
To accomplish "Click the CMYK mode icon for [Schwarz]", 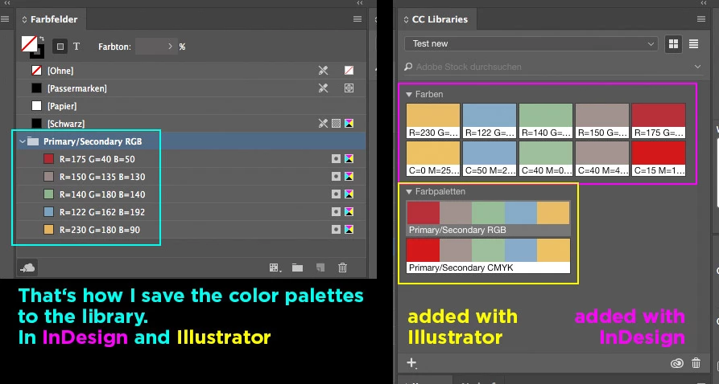I will (349, 124).
